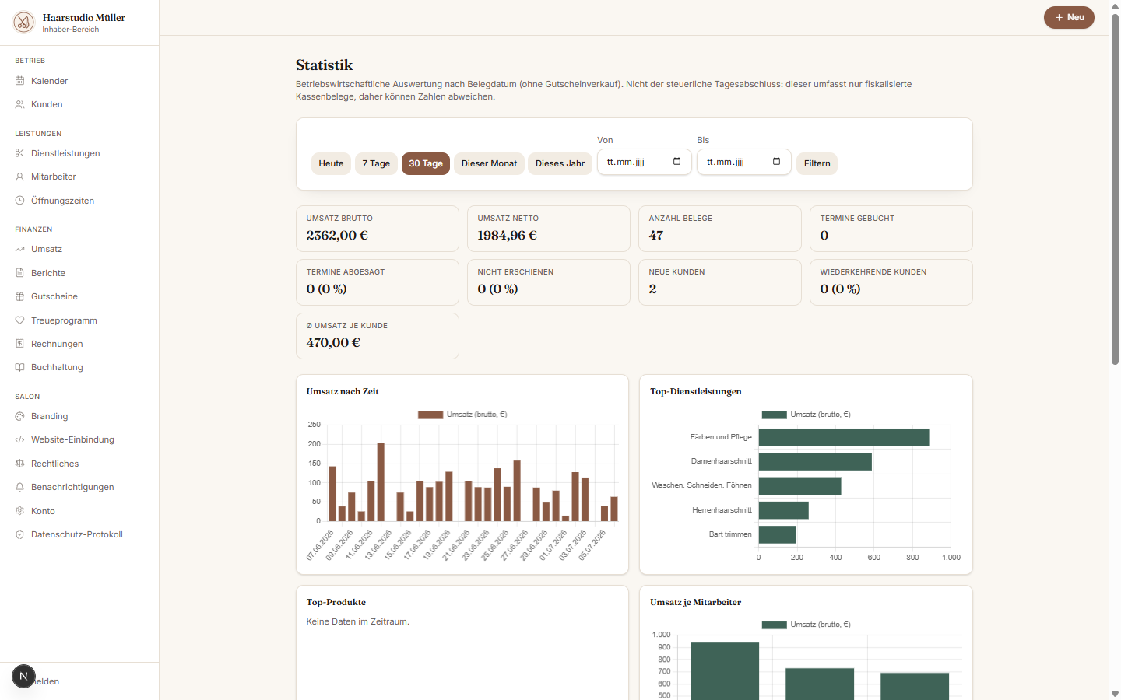Viewport: 1121px width, 700px height.
Task: Click the Umsatz trend icon
Action: [20, 249]
